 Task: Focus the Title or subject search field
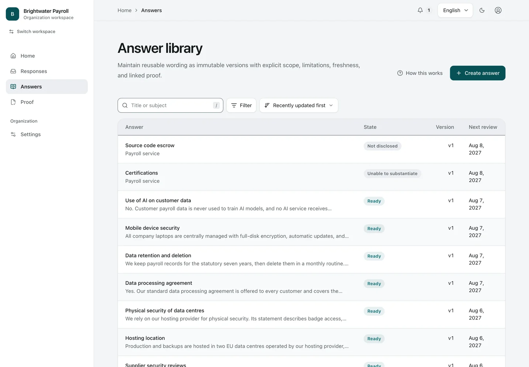[x=170, y=105]
